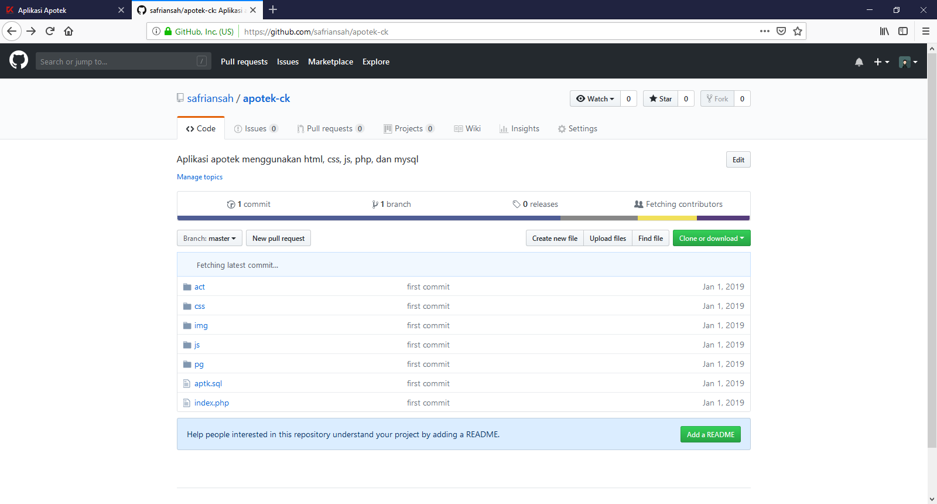Open the Firefox hamburger menu
937x504 pixels.
[x=926, y=31]
